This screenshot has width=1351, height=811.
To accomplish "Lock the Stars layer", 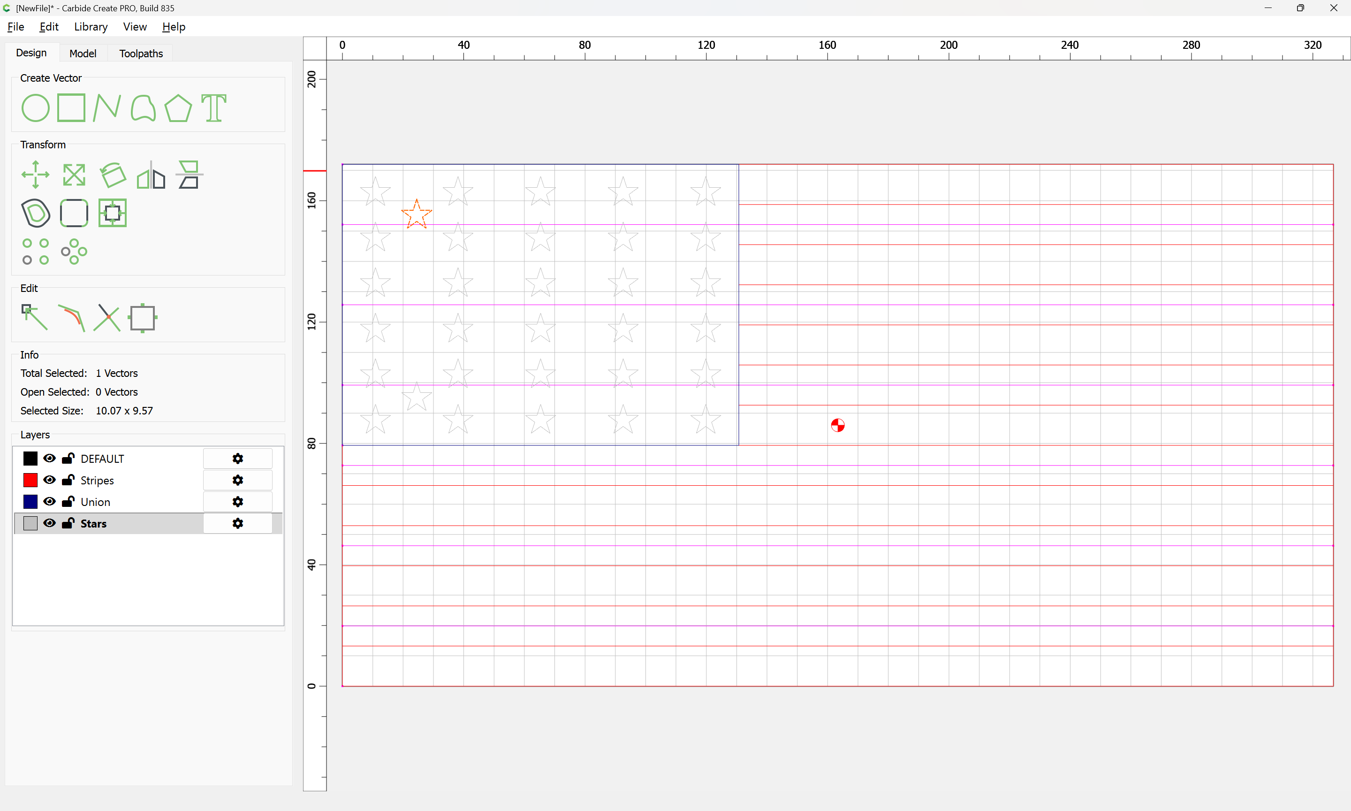I will [68, 523].
